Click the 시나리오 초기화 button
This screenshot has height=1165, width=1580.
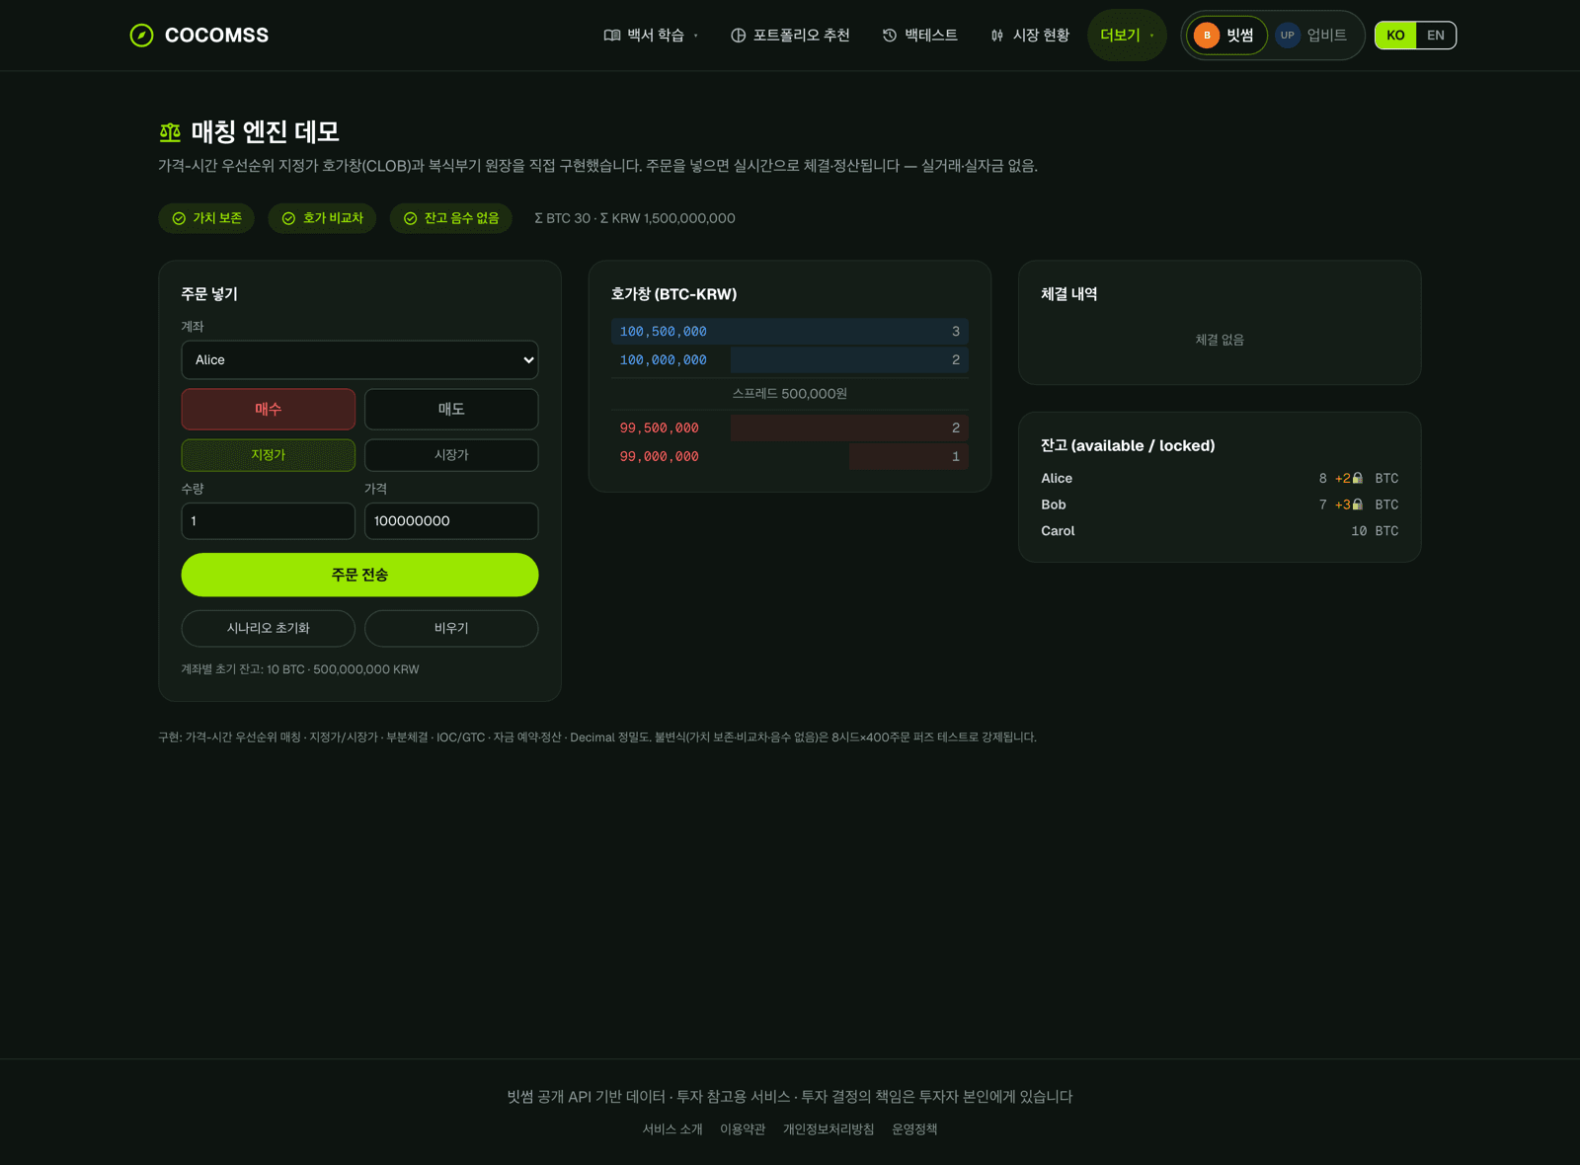(268, 628)
